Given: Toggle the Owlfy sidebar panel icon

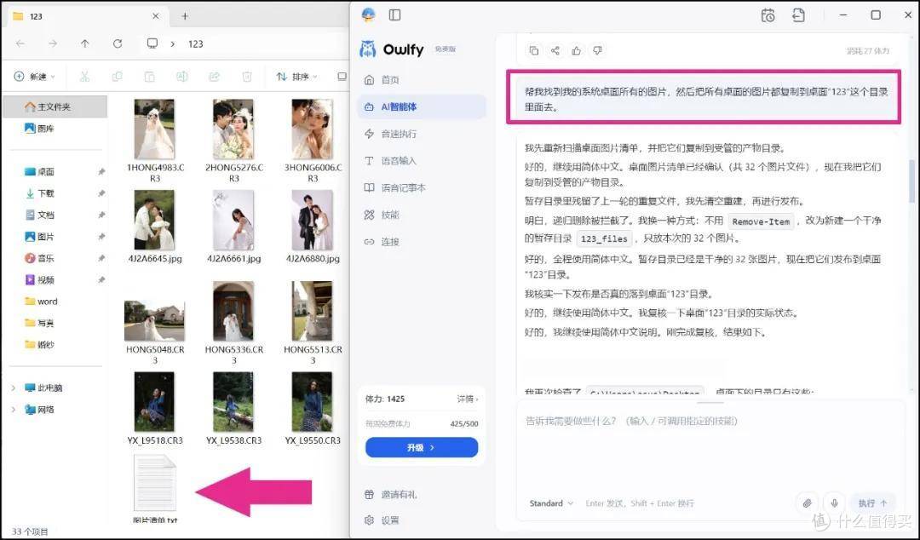Looking at the screenshot, I should click(395, 15).
